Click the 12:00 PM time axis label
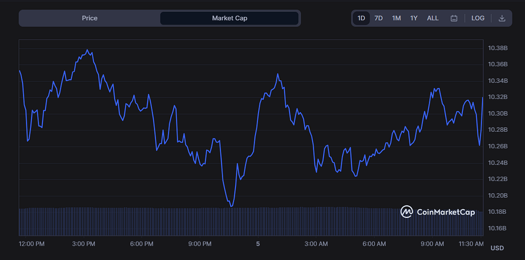This screenshot has height=260, width=525. [30, 244]
